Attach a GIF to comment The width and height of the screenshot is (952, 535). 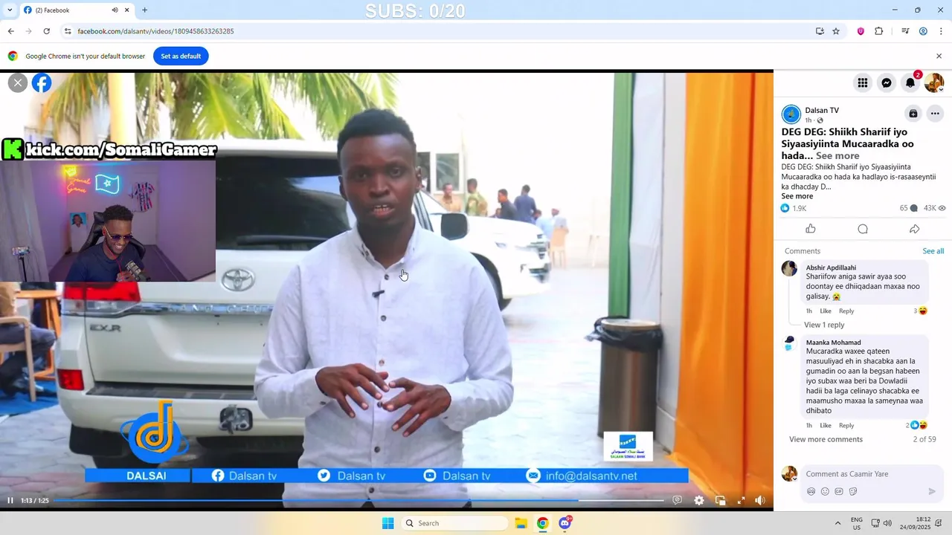coord(839,491)
